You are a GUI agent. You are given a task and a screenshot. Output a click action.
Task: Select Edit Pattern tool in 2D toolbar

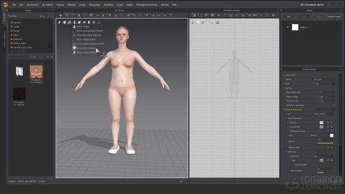pos(194,15)
